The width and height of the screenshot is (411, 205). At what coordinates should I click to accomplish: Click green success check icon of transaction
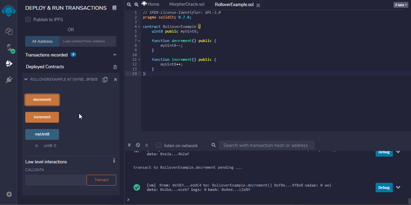click(137, 188)
